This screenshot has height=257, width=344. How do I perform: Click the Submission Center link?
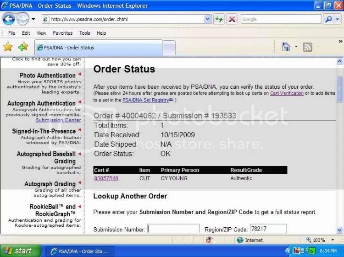(x=58, y=120)
